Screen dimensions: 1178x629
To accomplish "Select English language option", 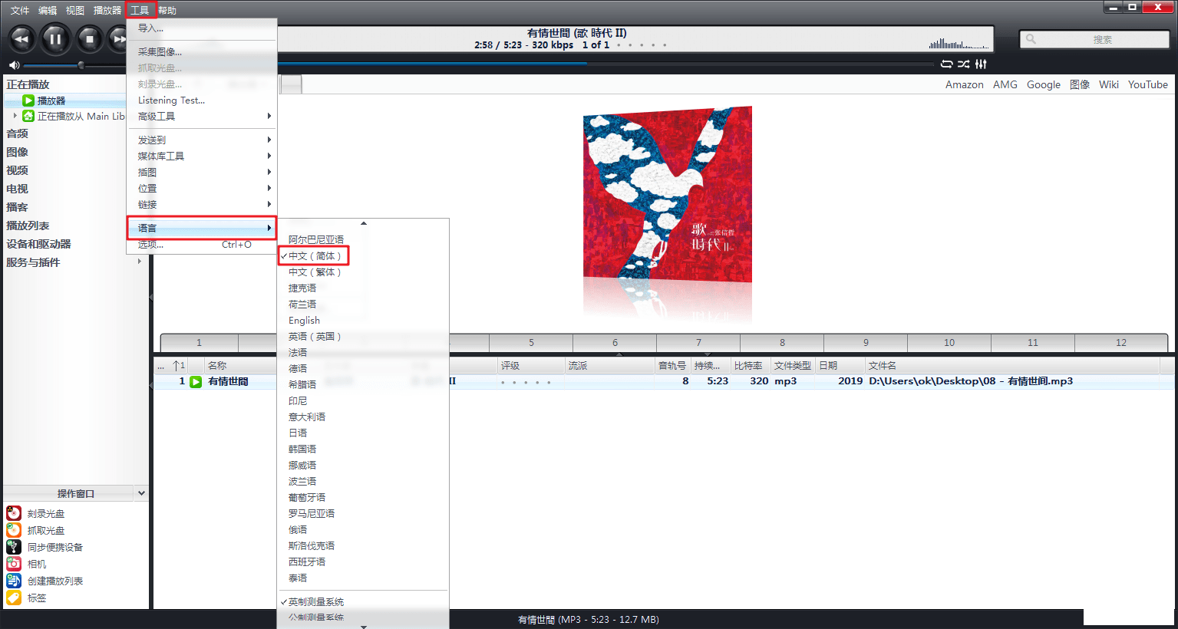I will 304,320.
